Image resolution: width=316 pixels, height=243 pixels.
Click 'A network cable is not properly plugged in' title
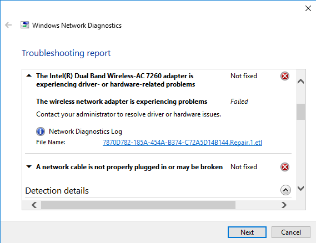tap(129, 167)
